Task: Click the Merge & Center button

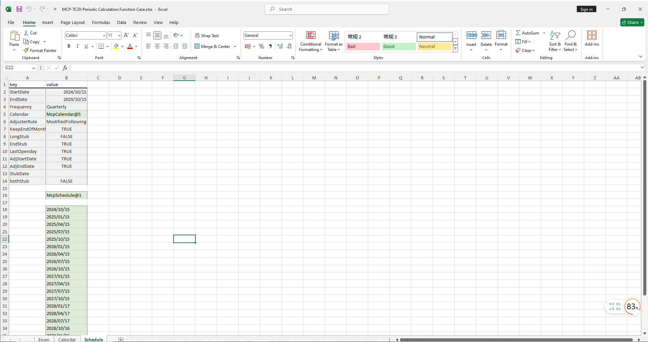Action: (212, 47)
